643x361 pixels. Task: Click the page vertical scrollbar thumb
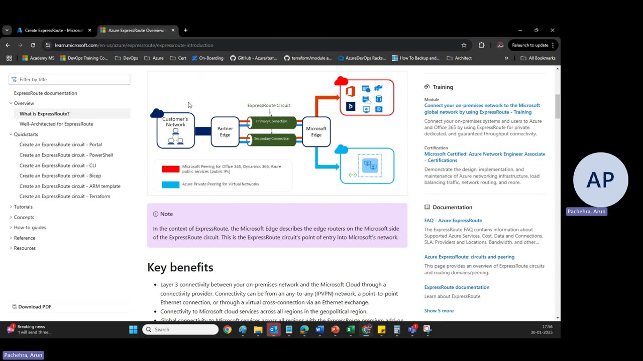(557, 106)
